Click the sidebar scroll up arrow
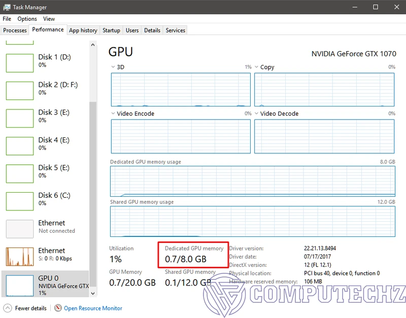 93,45
